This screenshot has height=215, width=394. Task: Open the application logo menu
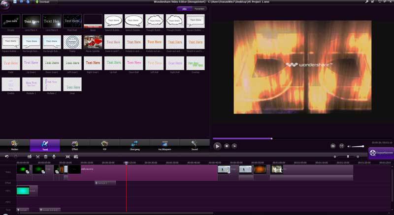[5, 4]
